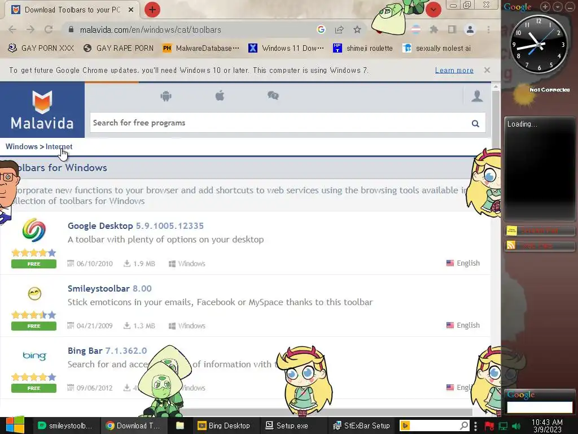Click the share page icon

(x=339, y=29)
